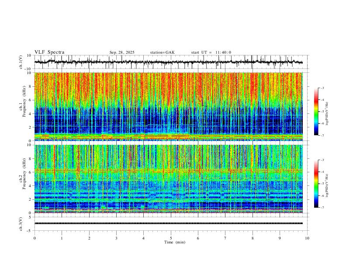Click the time axis tick label '5'
Screen dimensions: 346x267
tap(171, 238)
